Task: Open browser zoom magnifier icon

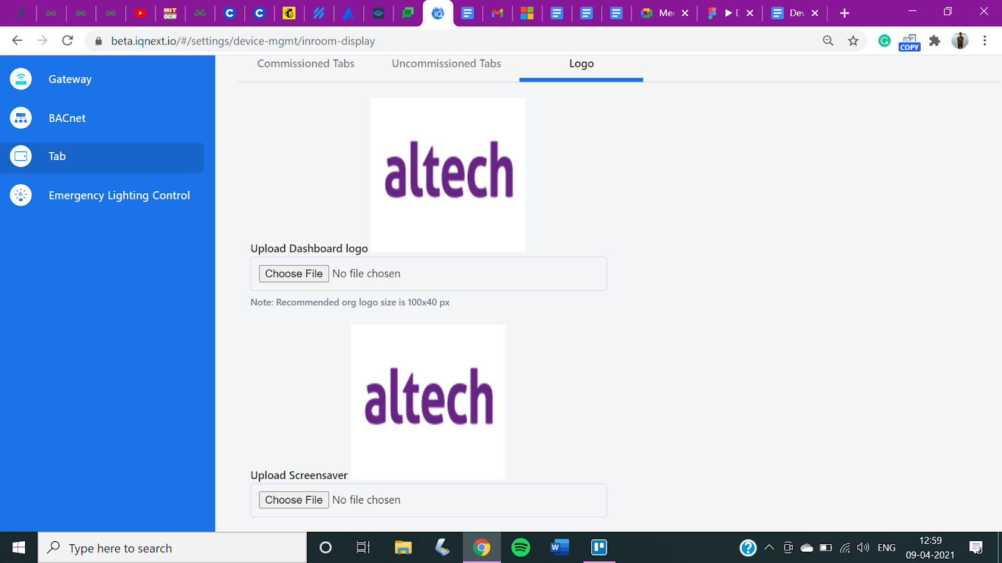Action: coord(828,41)
